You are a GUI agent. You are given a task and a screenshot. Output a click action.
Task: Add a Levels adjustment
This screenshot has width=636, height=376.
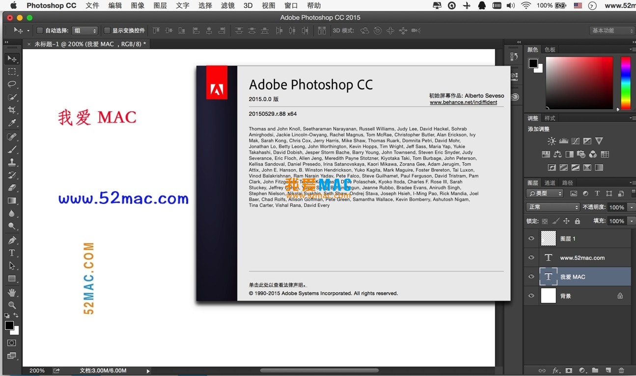(x=563, y=141)
